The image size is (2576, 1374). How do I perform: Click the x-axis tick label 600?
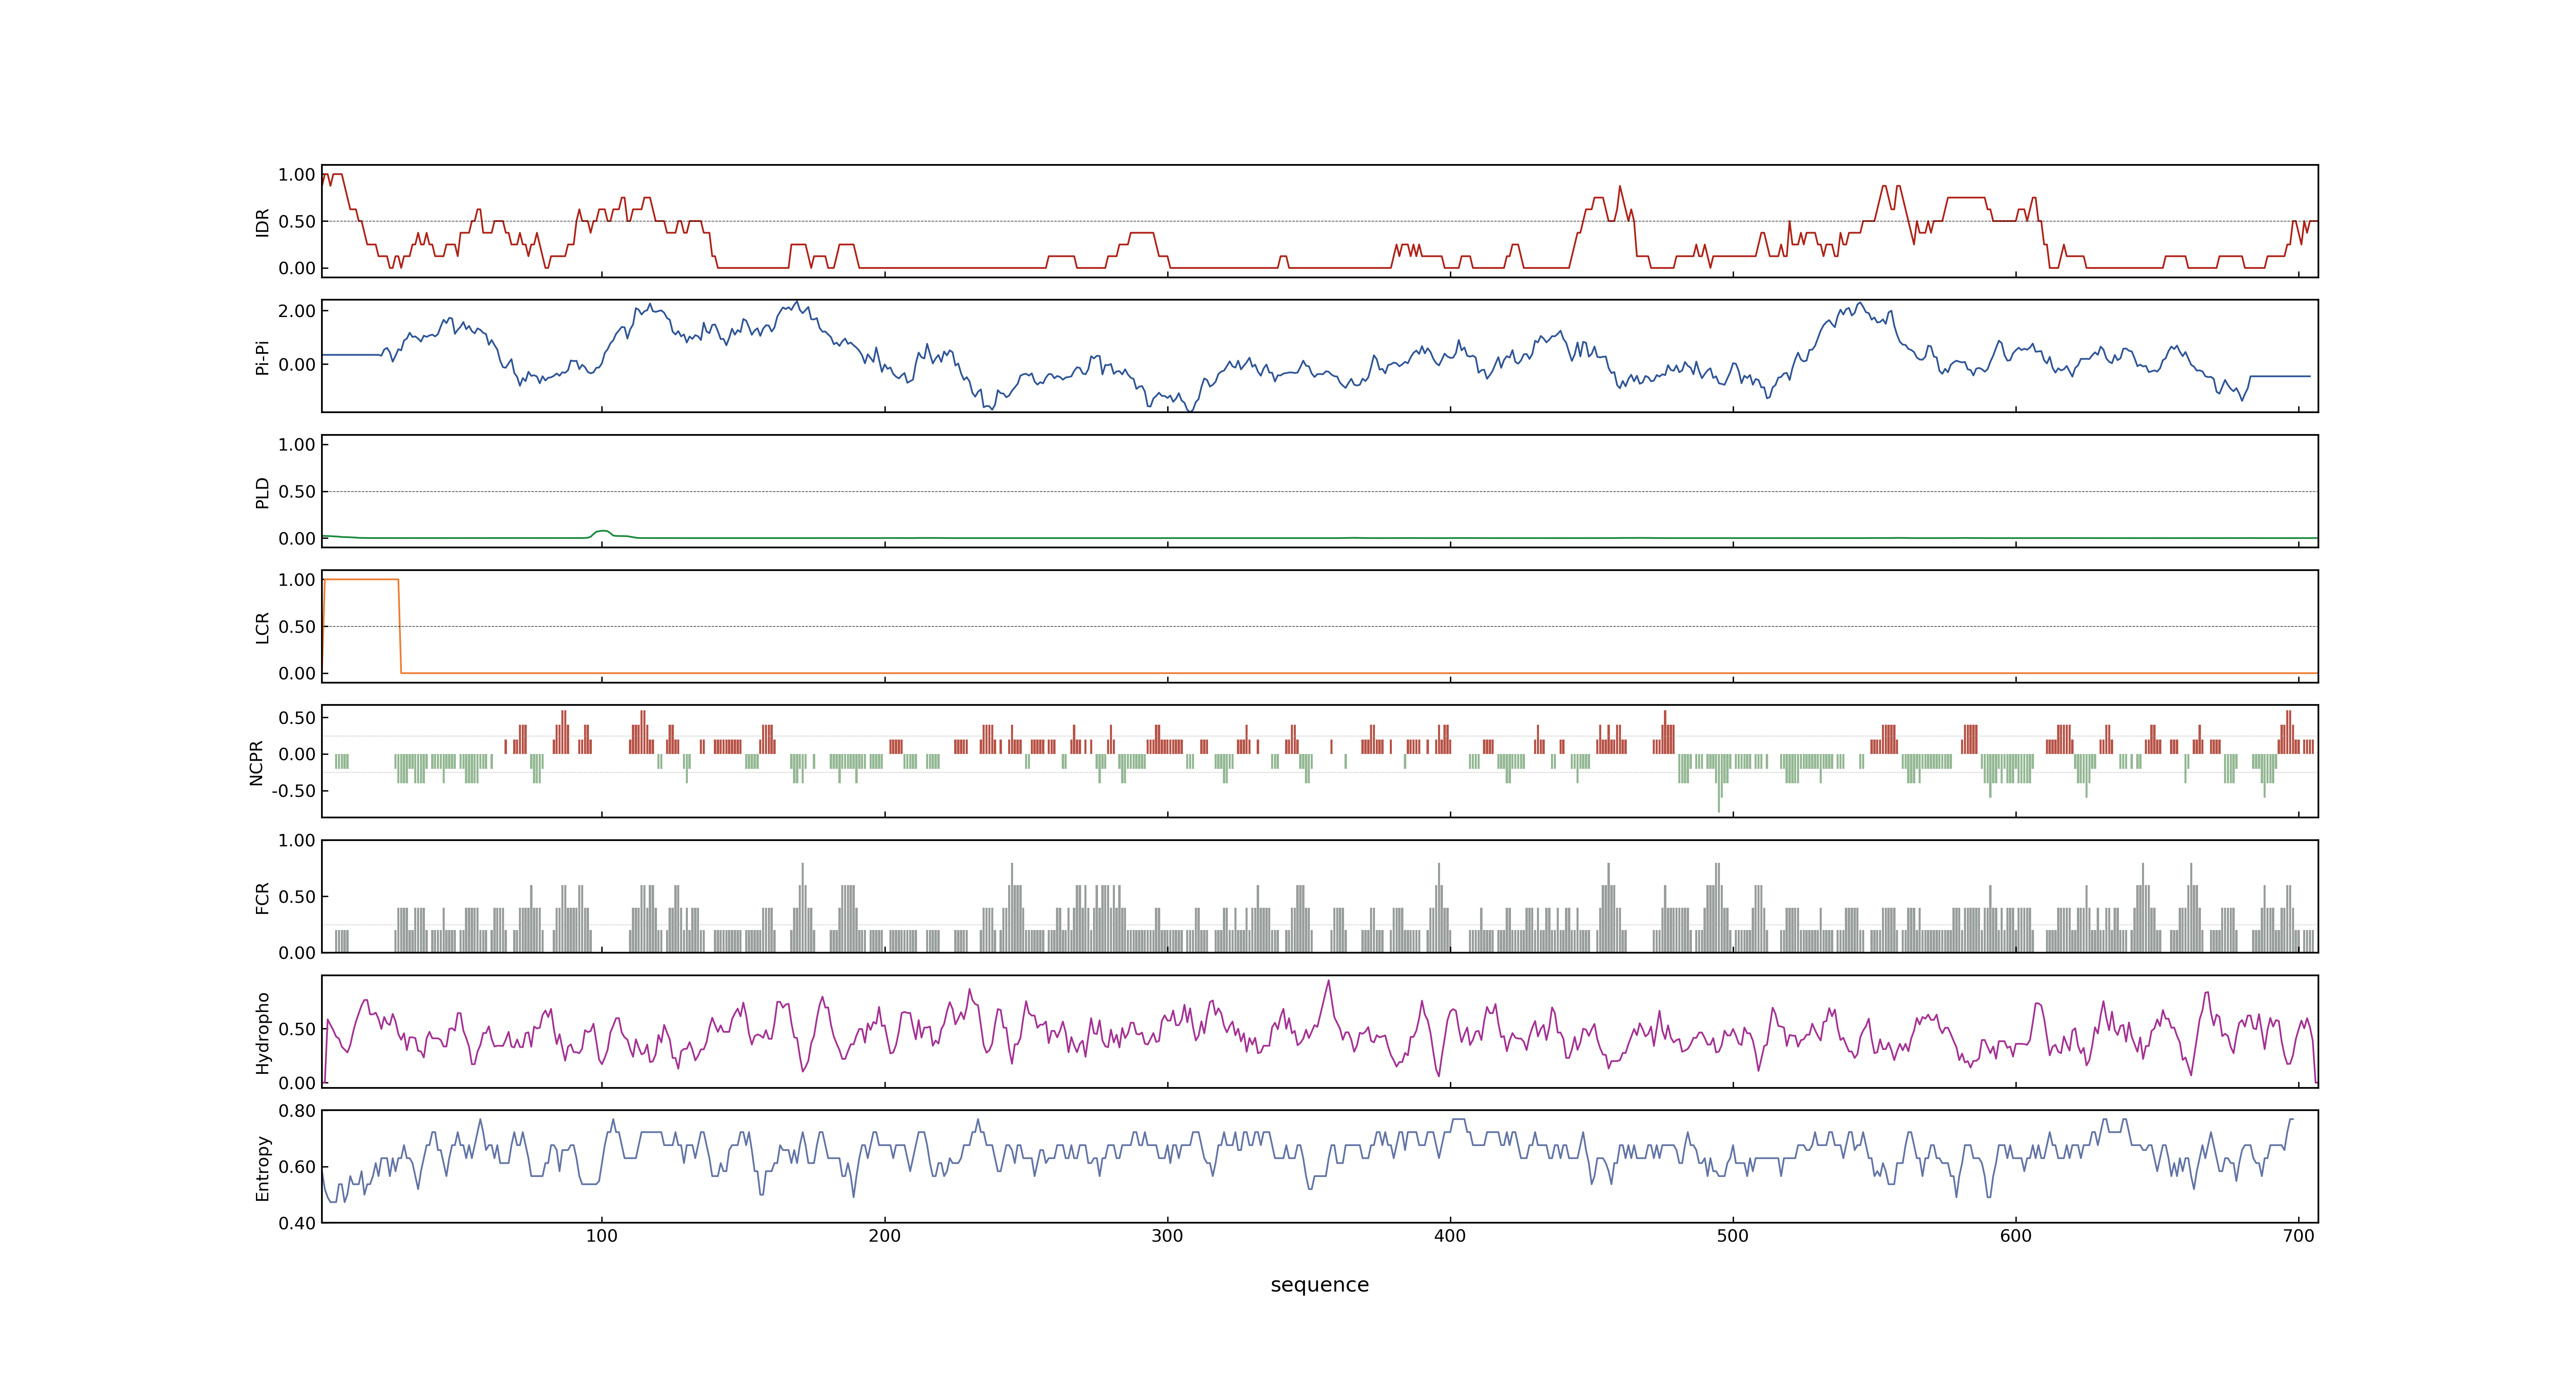point(2016,1236)
